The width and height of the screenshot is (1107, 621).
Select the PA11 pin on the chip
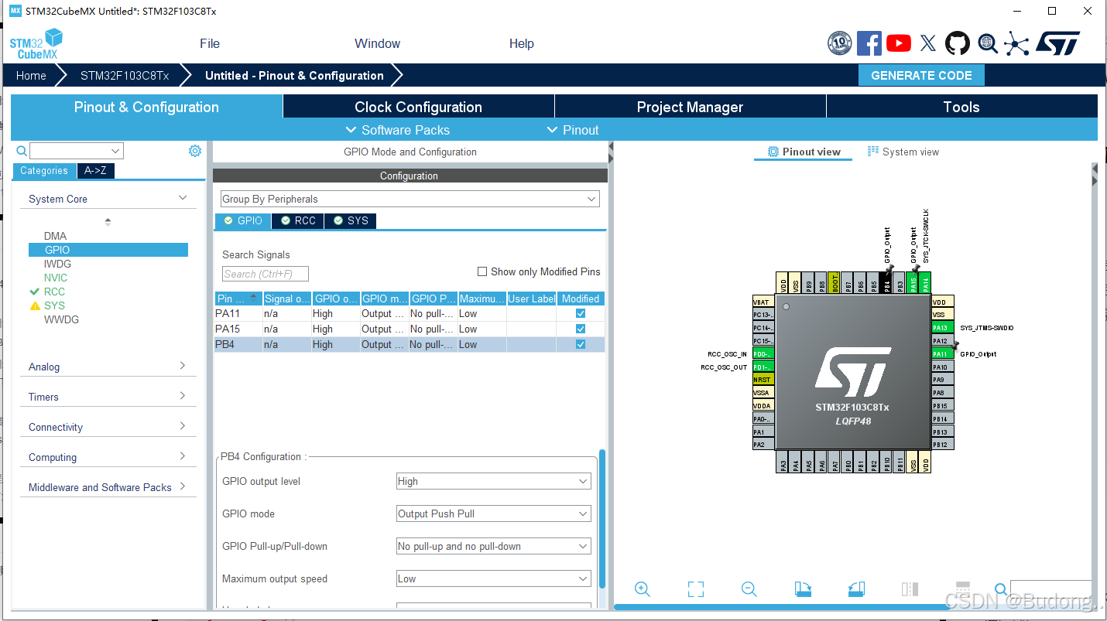(942, 353)
